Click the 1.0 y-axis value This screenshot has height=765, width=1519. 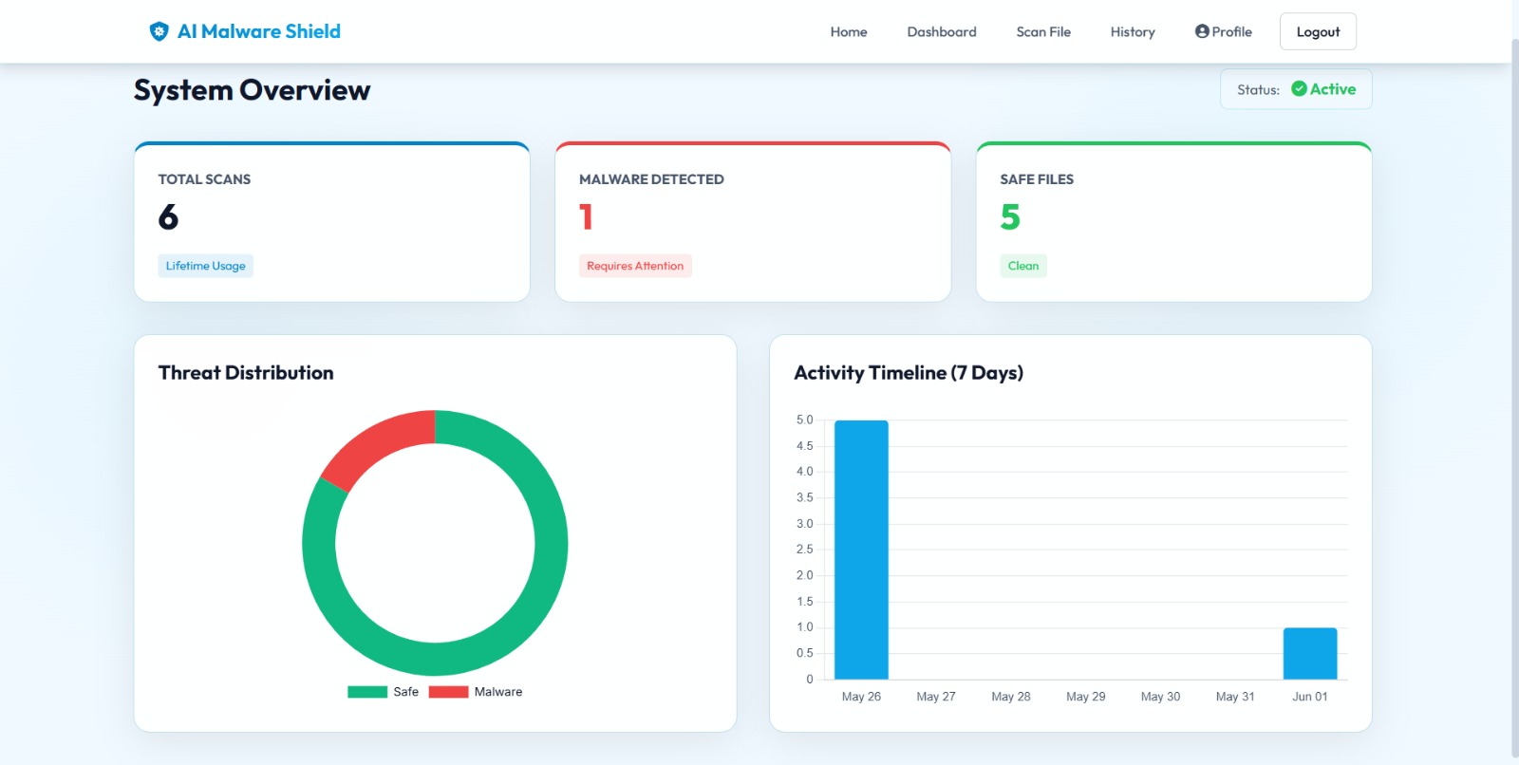(805, 627)
